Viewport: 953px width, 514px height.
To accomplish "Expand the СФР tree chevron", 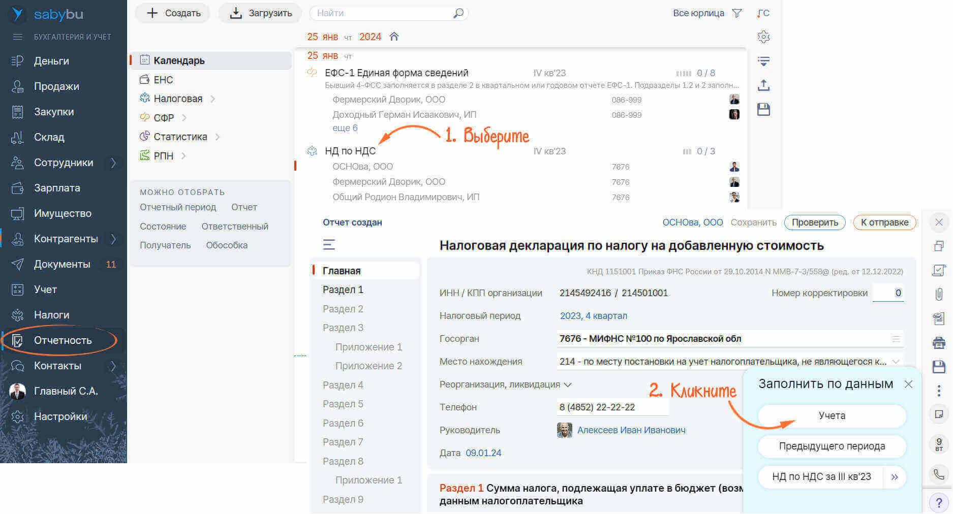I will tap(184, 118).
